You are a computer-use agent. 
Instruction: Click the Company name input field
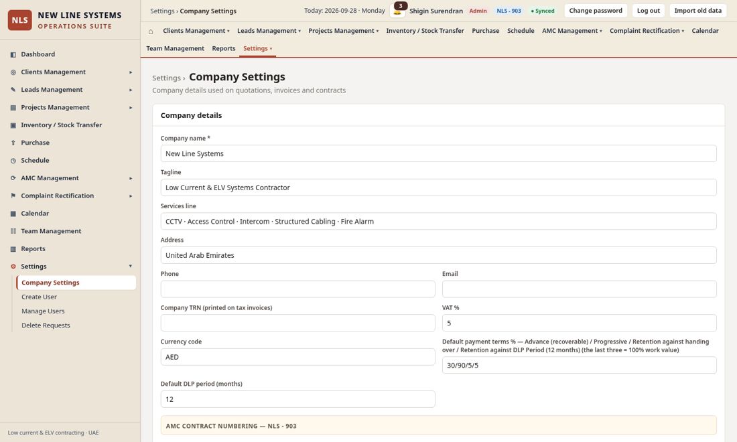[x=439, y=153]
